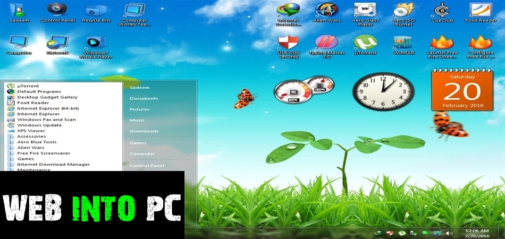Screen dimensions: 505x239
Task: Click USB Disk Security shield tray icon
Action: pyautogui.click(x=390, y=233)
